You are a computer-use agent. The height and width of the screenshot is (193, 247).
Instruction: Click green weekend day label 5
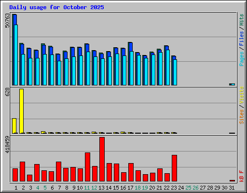point(45,188)
